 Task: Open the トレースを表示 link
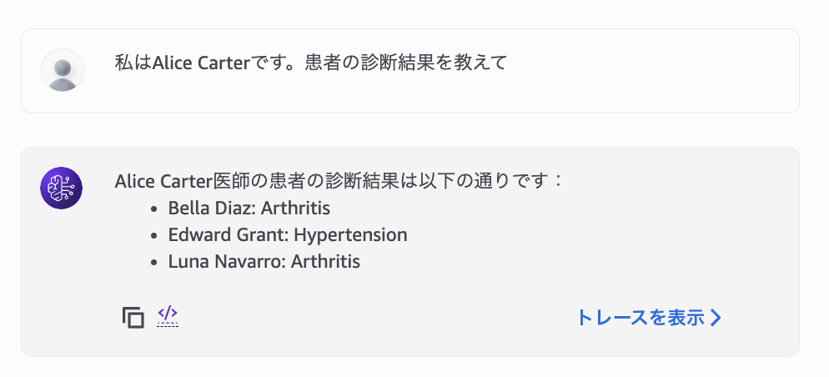pyautogui.click(x=640, y=318)
